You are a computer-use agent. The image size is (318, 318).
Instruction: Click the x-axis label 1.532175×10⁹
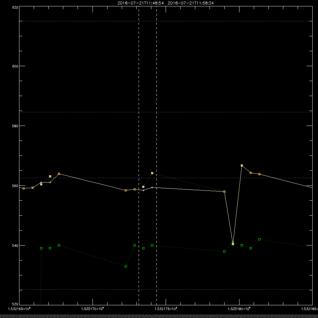(x=166, y=309)
